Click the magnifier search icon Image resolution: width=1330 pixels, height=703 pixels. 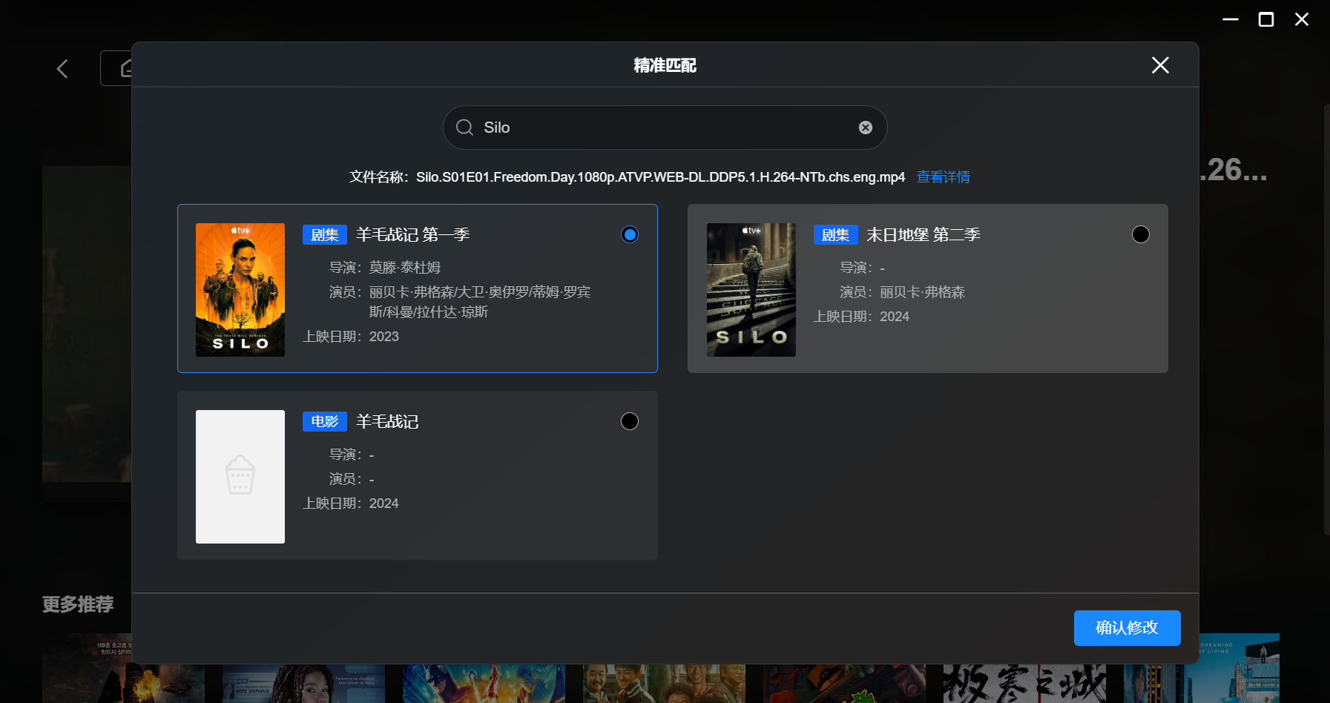click(464, 128)
